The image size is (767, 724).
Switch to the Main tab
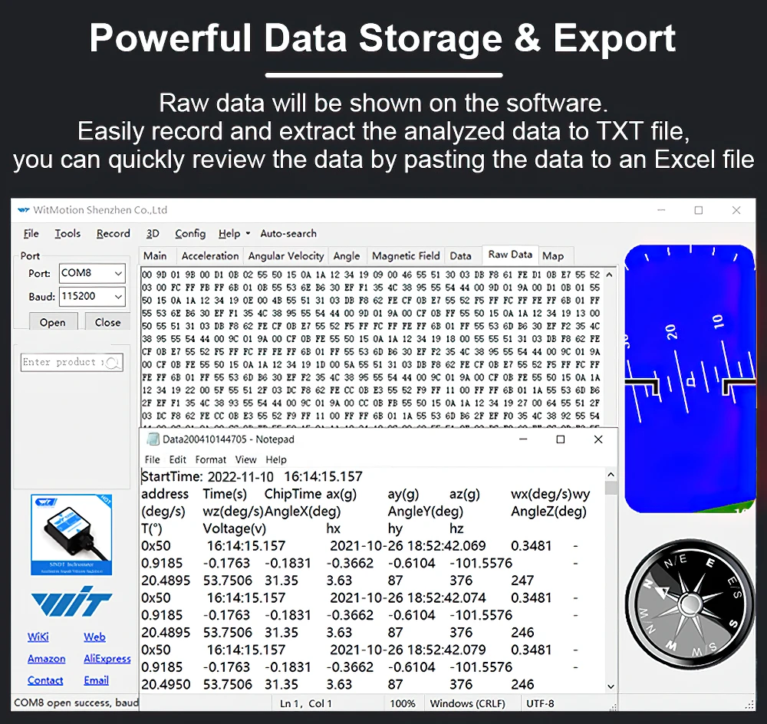click(x=155, y=256)
